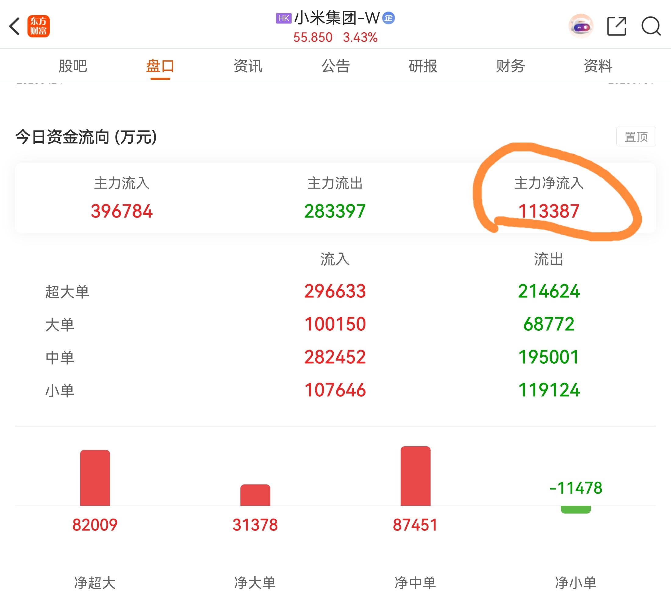Tap the red 净中单 chart bar
The height and width of the screenshot is (615, 671).
(x=415, y=476)
